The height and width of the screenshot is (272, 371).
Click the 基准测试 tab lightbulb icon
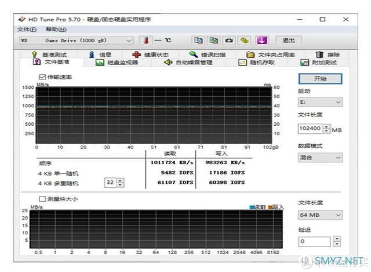(x=35, y=55)
